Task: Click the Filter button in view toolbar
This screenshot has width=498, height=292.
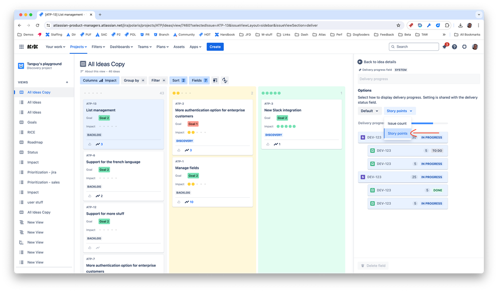Action: click(158, 80)
